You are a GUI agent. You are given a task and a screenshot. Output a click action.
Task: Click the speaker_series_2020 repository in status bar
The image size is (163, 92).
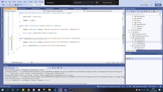tap(140, 86)
